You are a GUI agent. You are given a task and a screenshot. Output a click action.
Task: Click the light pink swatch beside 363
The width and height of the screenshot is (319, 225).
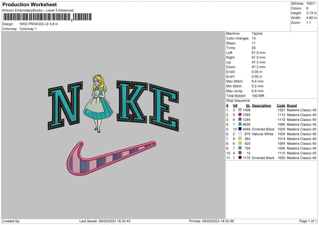(240, 139)
